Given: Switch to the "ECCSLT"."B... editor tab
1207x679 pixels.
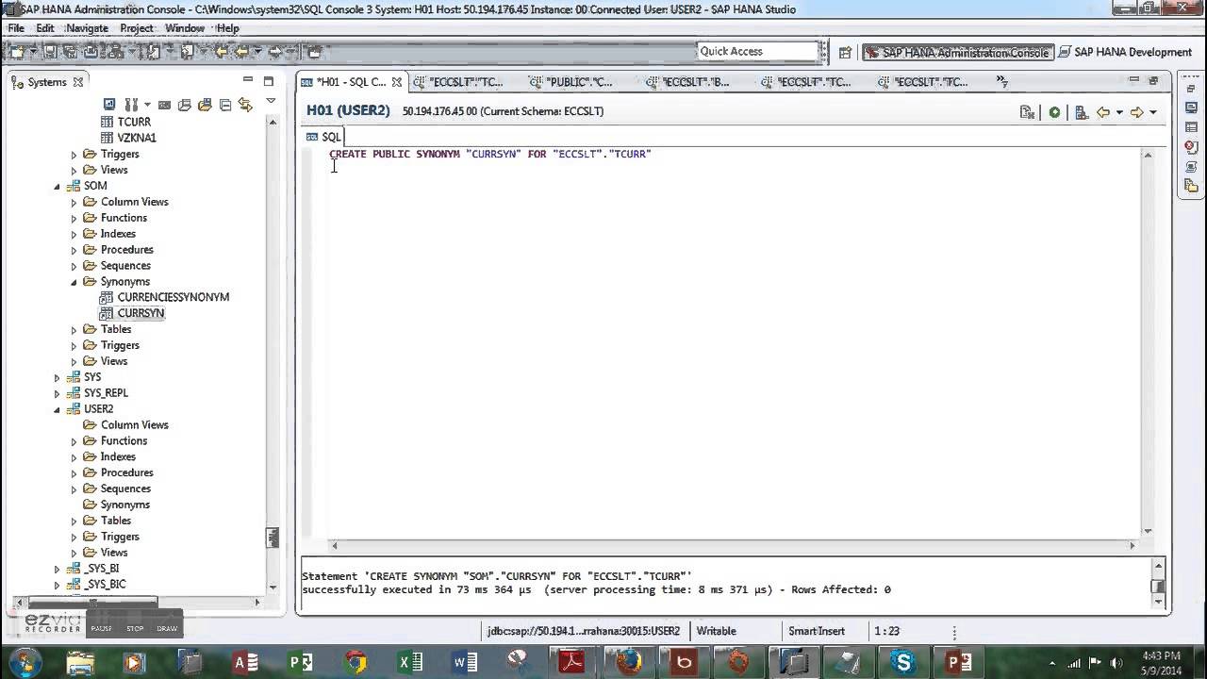Looking at the screenshot, I should click(687, 82).
